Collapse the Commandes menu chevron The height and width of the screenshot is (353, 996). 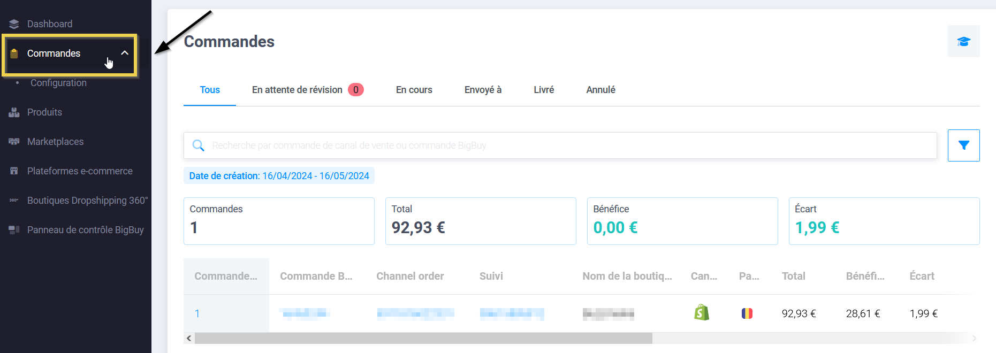click(125, 53)
